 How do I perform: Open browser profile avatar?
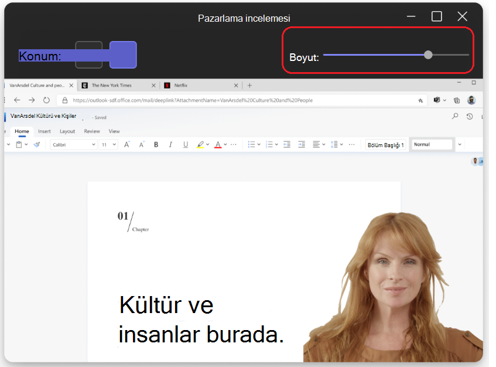(x=471, y=100)
